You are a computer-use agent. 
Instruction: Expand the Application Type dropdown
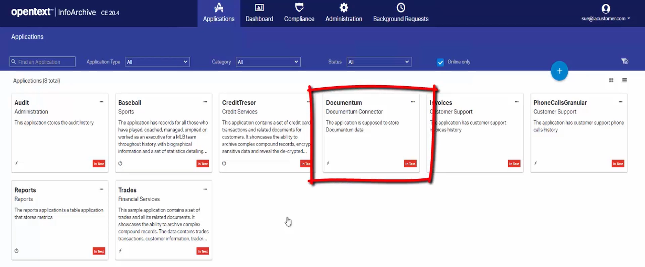point(157,62)
